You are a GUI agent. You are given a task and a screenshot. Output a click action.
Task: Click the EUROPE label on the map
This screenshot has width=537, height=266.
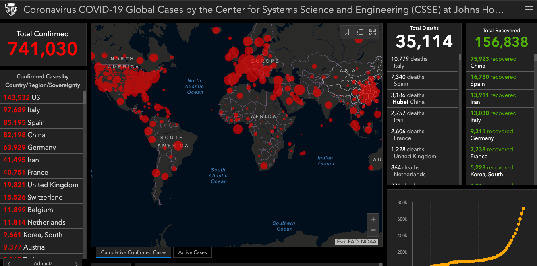click(x=265, y=61)
